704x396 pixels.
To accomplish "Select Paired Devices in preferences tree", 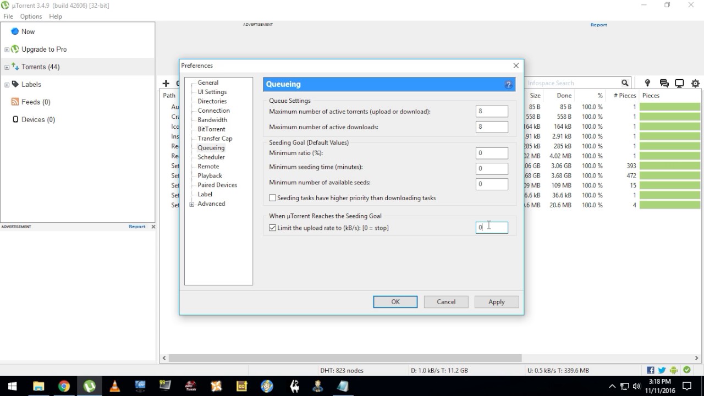I will pos(217,185).
